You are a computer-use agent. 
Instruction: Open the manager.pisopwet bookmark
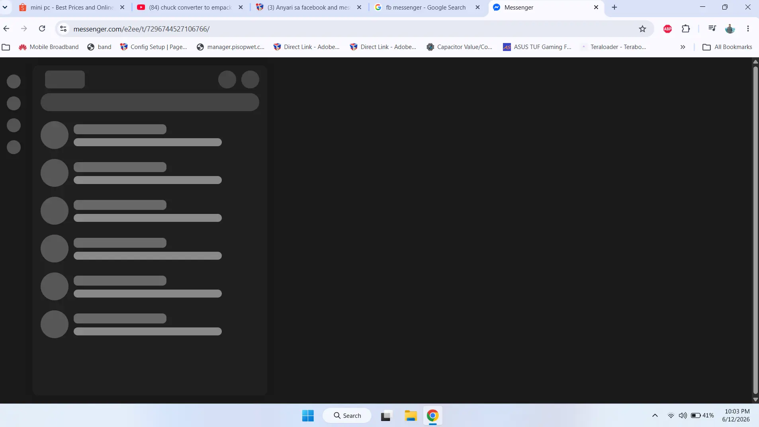pyautogui.click(x=230, y=47)
